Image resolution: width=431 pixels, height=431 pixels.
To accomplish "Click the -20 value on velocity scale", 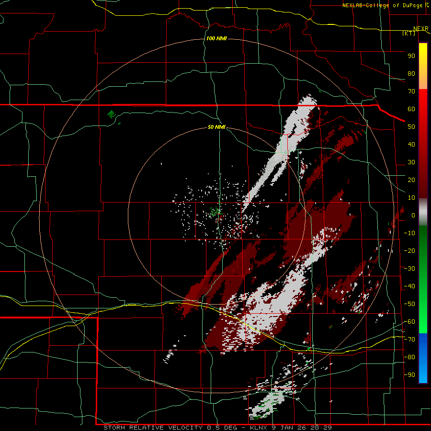I will pyautogui.click(x=409, y=250).
